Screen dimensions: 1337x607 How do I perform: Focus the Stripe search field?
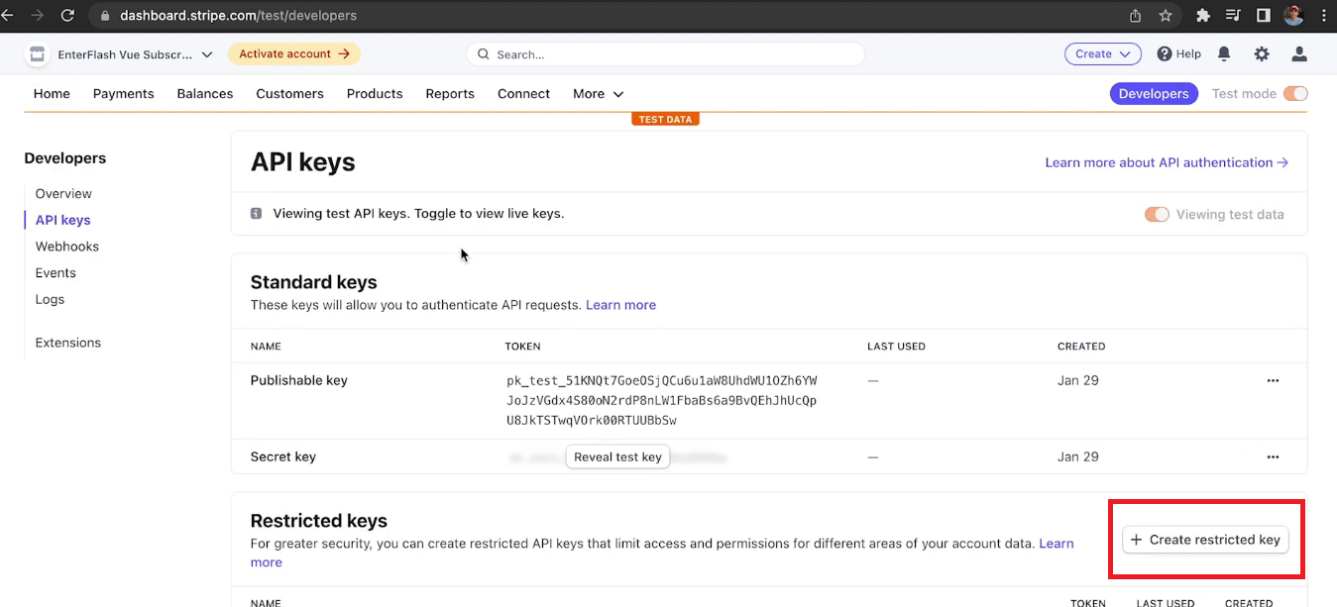[665, 54]
